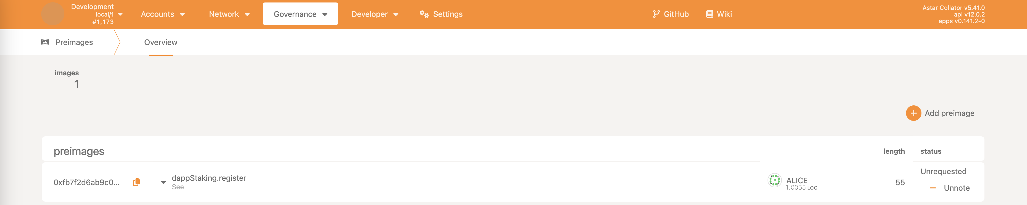
Task: Copy the preimage hash 0xfb7f2d6ab9c0
Action: [x=136, y=182]
